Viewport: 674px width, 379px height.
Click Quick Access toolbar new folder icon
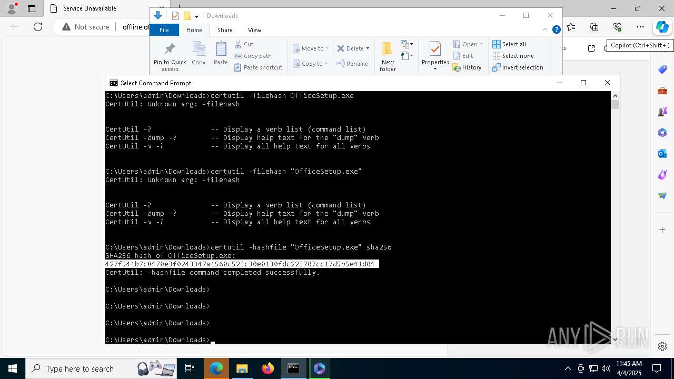[x=186, y=16]
